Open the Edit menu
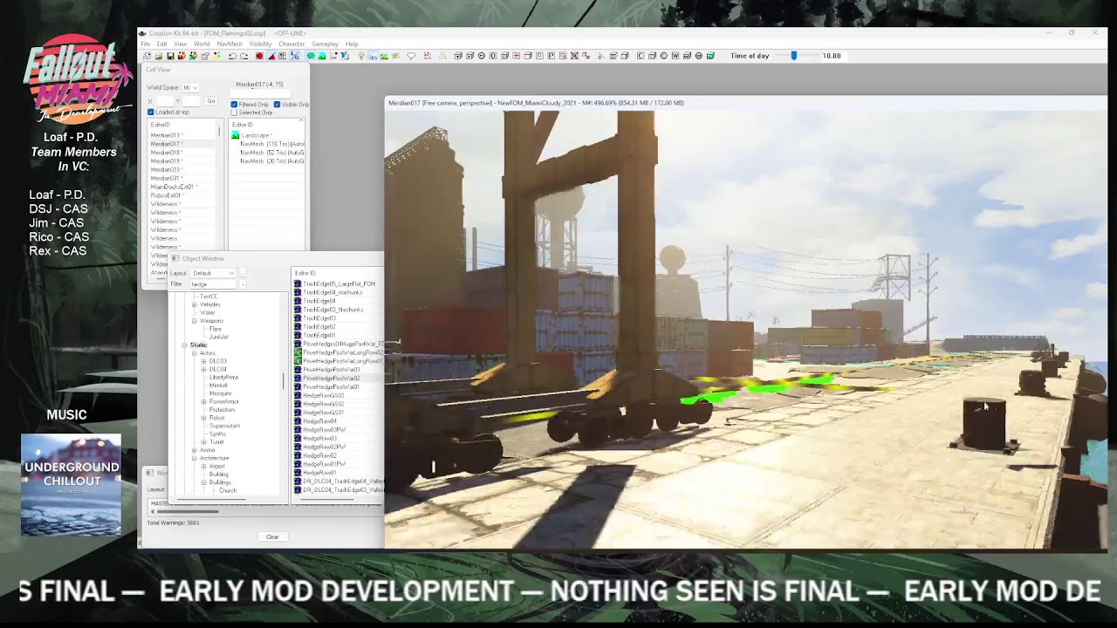This screenshot has height=628, width=1117. pyautogui.click(x=162, y=44)
